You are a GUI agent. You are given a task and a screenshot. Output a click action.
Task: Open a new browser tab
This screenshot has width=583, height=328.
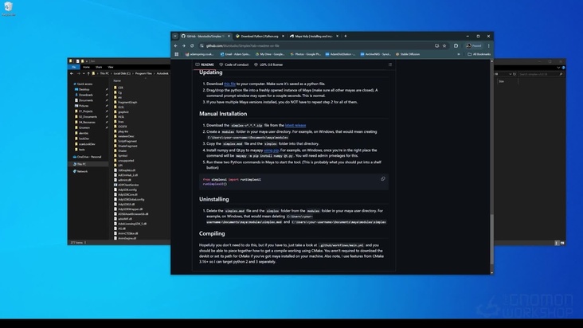coord(346,36)
